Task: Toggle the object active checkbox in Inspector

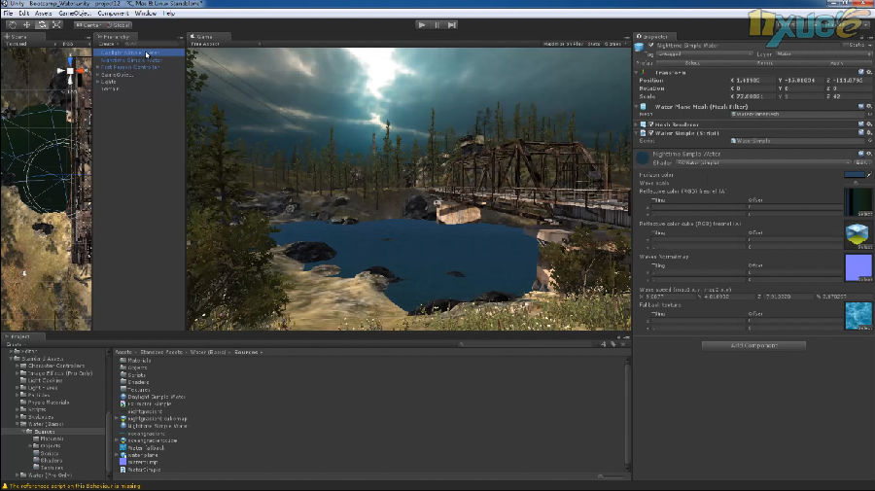Action: (x=650, y=45)
